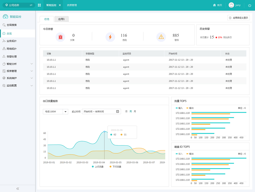Click the warning triangle icon
The width and height of the screenshot is (255, 192).
161,37
